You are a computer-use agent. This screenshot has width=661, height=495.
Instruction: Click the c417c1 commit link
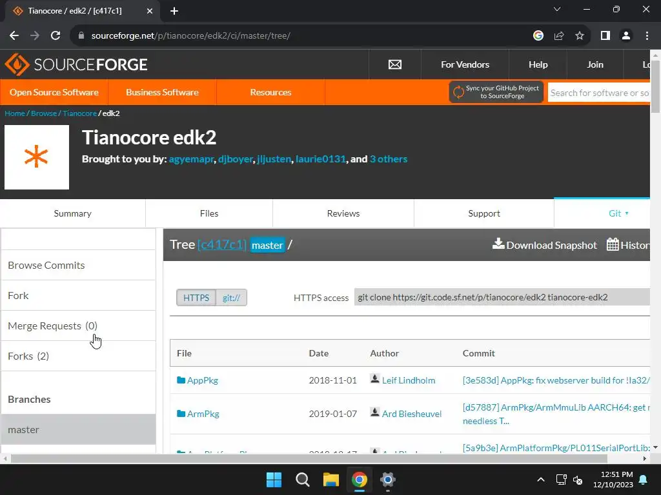pos(222,244)
